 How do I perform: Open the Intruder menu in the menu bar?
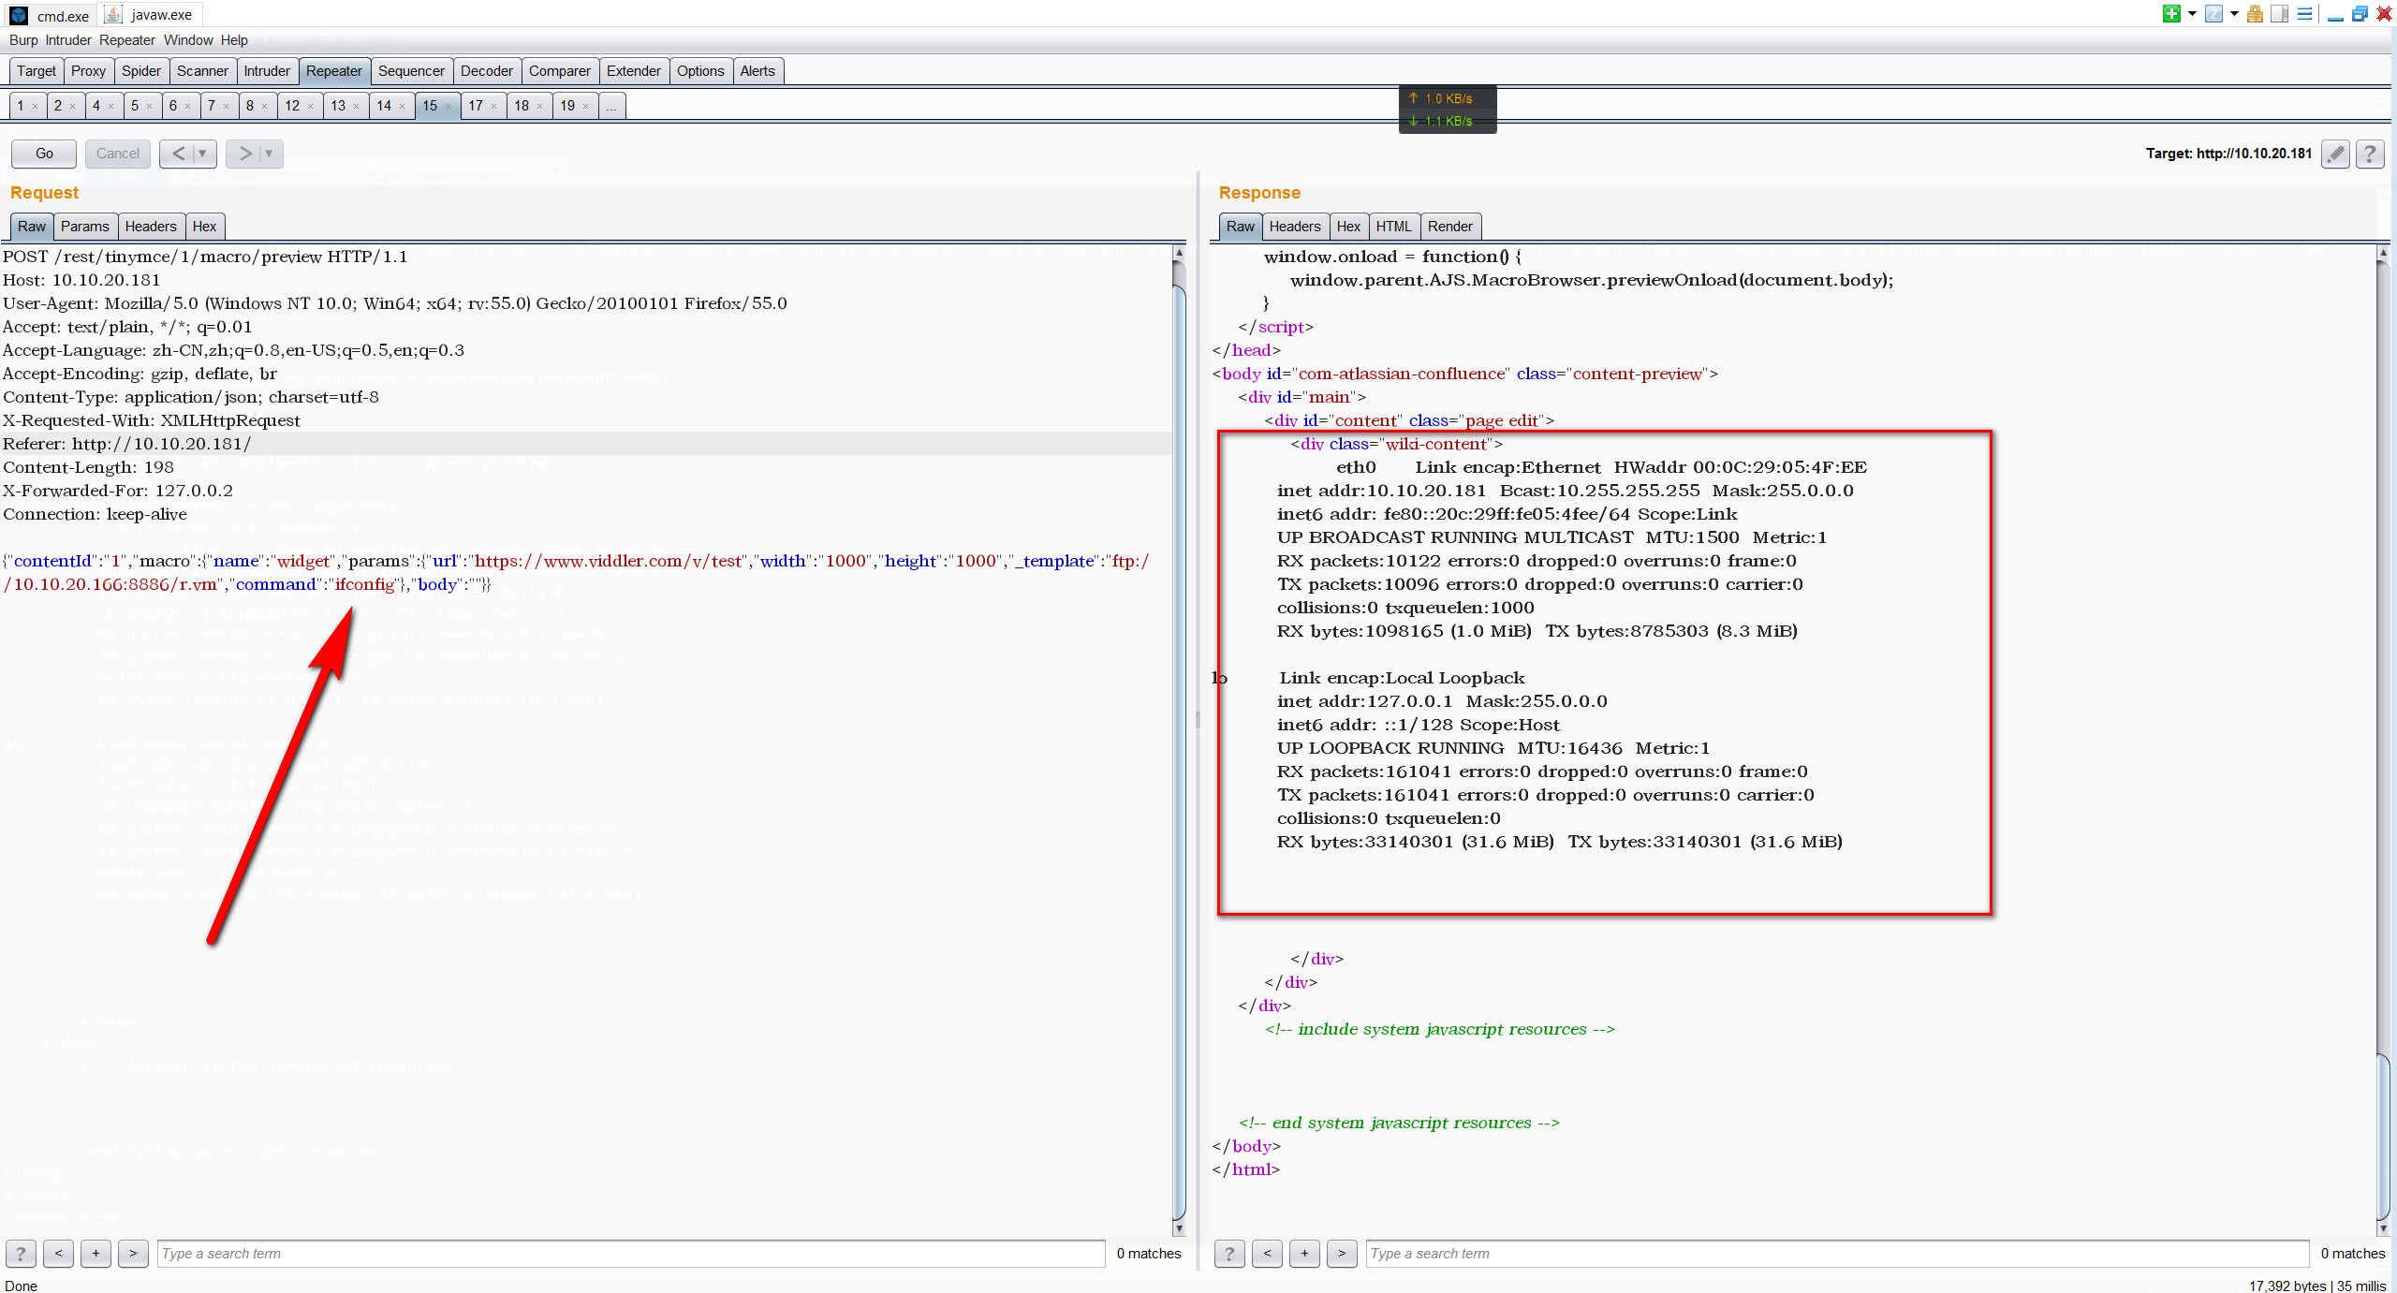click(x=68, y=40)
